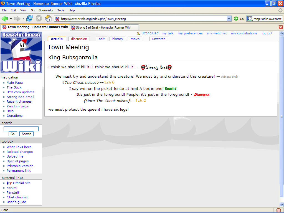The image size is (284, 213).
Task: Close the current tab with the red X
Action: coord(281,27)
